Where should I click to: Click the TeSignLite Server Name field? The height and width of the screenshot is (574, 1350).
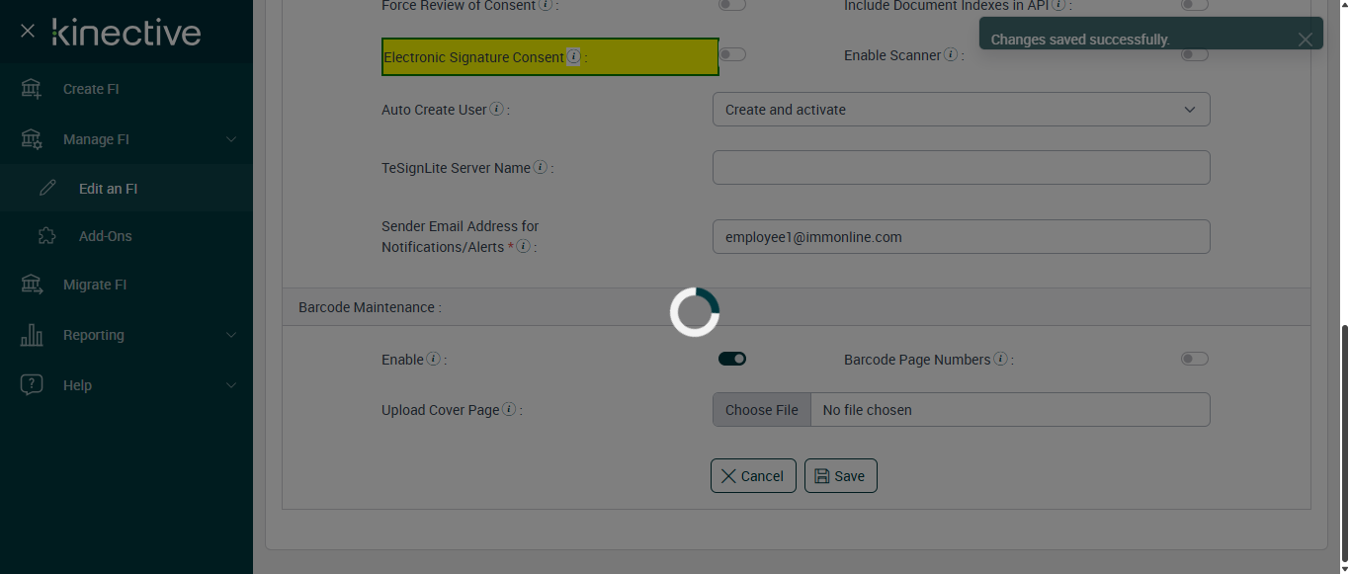tap(962, 168)
